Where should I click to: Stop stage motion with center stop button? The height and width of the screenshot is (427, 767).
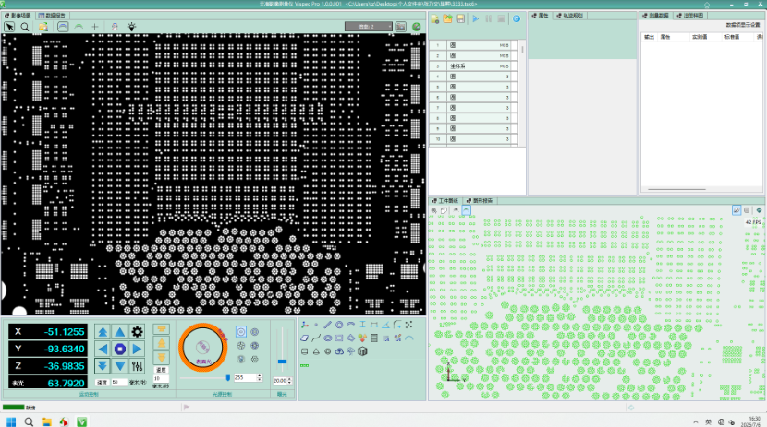pyautogui.click(x=120, y=350)
